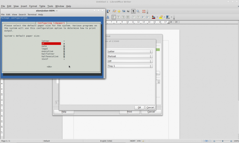Open the Portrait orientation dropdown

coord(130,56)
